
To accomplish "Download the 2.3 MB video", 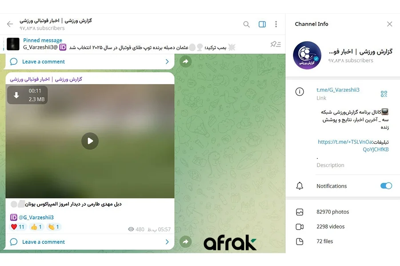I will [x=16, y=95].
